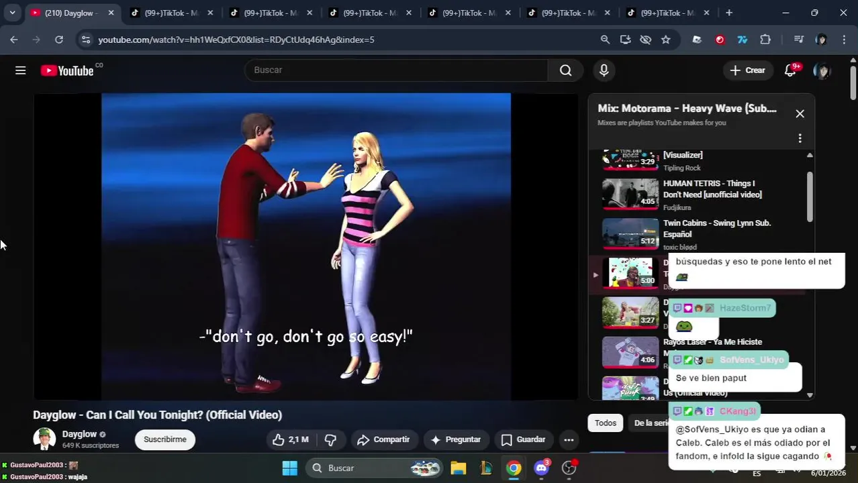
Task: Click the Preguntar button
Action: click(x=456, y=440)
